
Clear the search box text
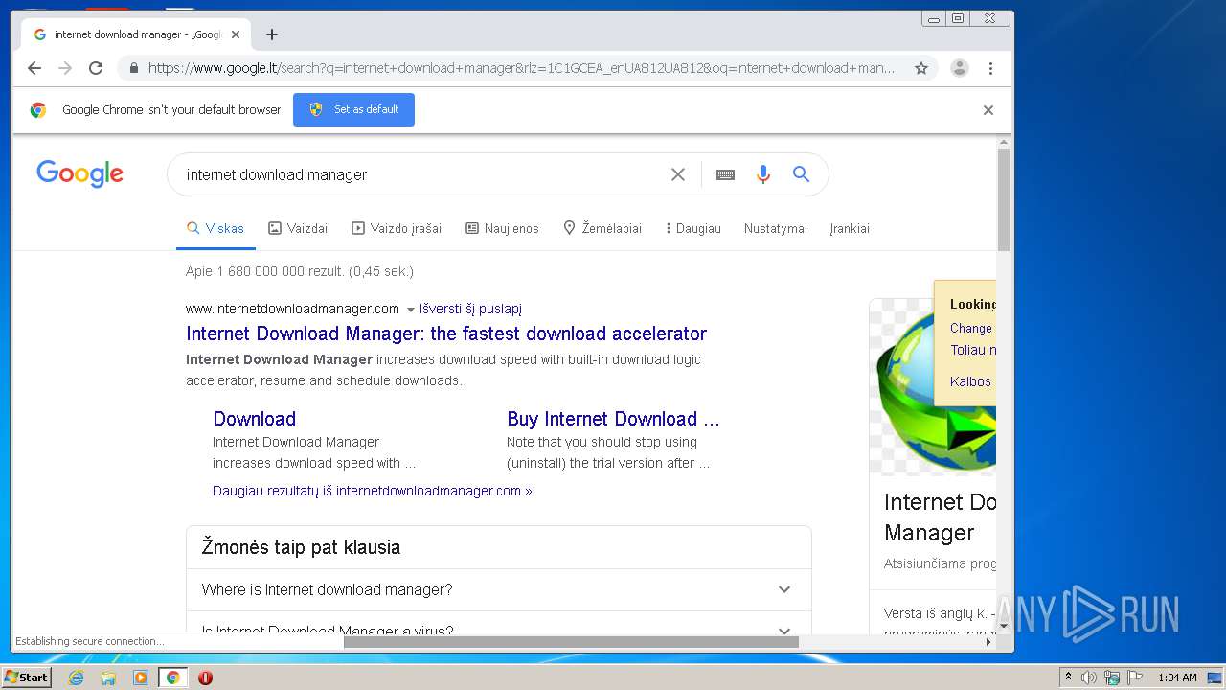point(678,174)
